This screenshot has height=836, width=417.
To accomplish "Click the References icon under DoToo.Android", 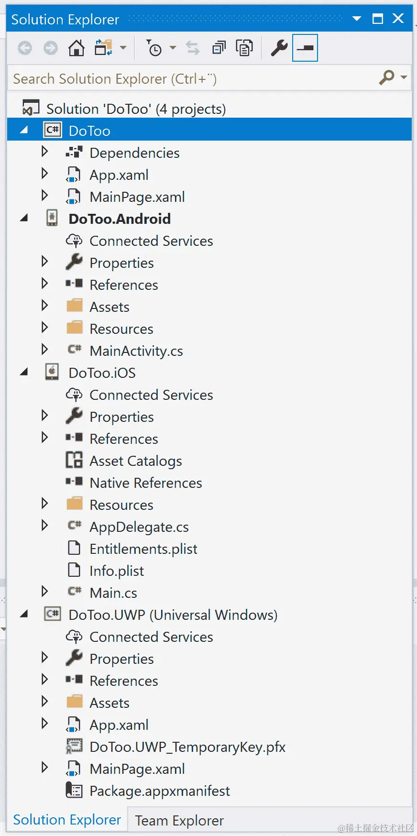I will click(x=74, y=284).
